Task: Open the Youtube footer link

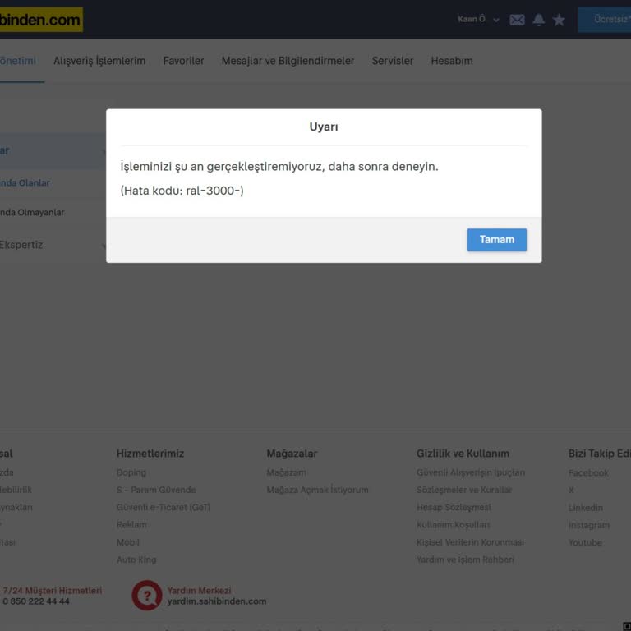Action: click(585, 542)
